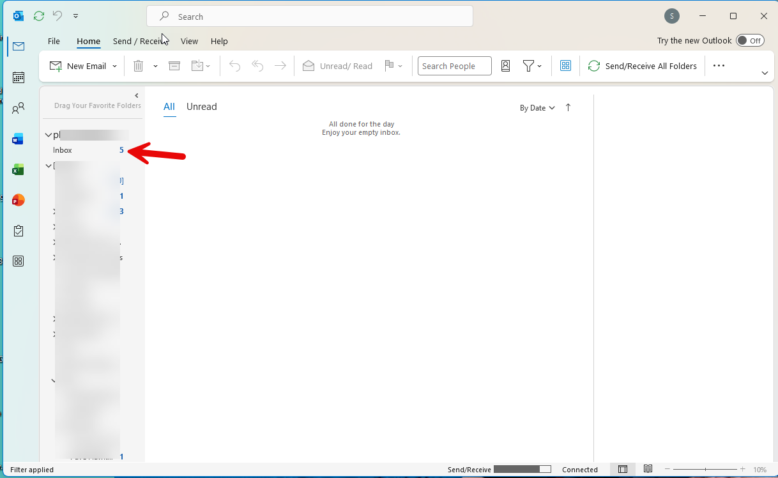
Task: Switch to Reading view in status bar
Action: [x=648, y=469]
